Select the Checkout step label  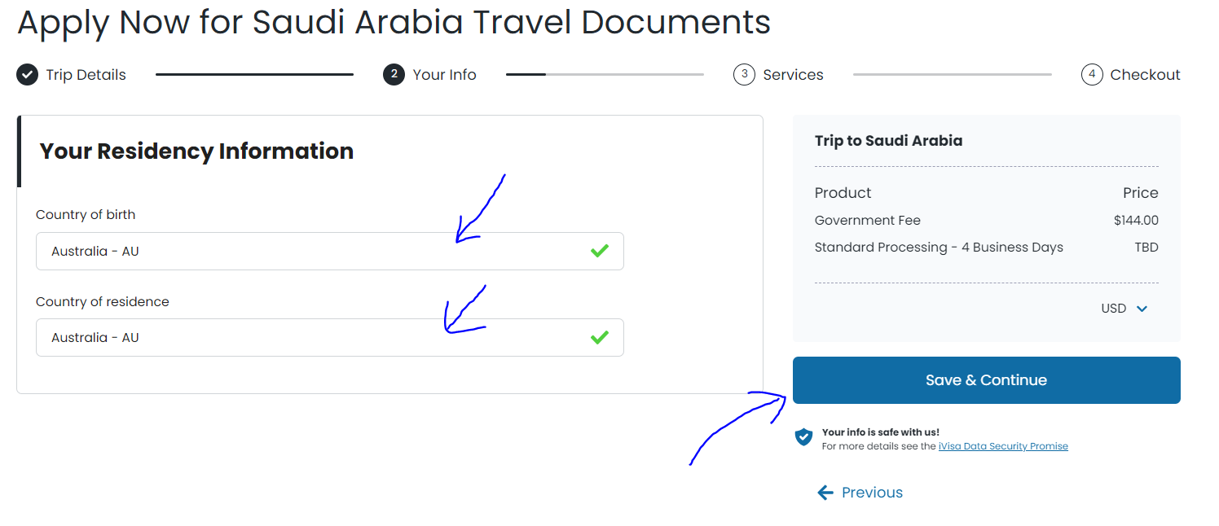1146,74
